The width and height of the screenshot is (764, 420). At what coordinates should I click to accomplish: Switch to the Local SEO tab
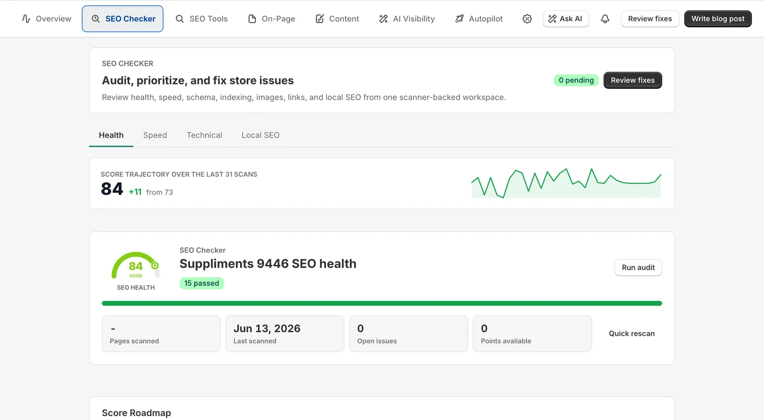[x=260, y=135]
